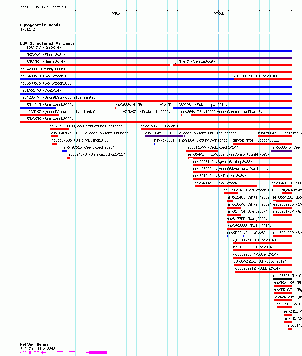Click the Cytogenetic Bands track title
302x356 pixels.
(x=40, y=25)
